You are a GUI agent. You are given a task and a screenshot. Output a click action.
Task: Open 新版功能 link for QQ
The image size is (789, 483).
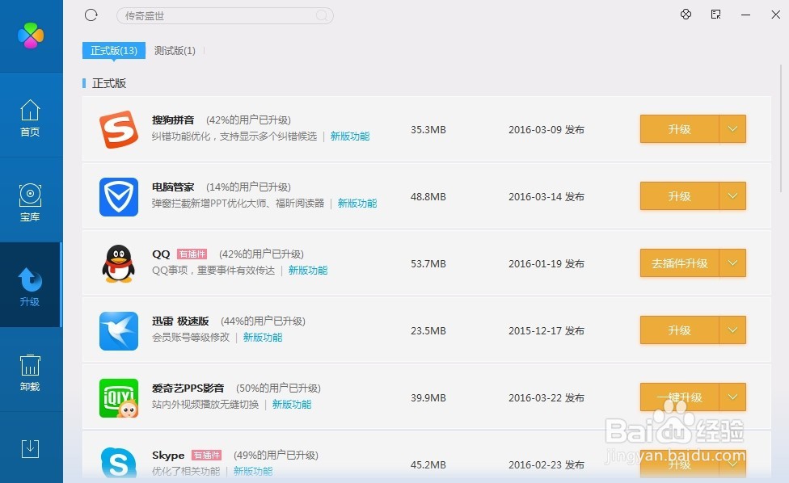coord(308,271)
